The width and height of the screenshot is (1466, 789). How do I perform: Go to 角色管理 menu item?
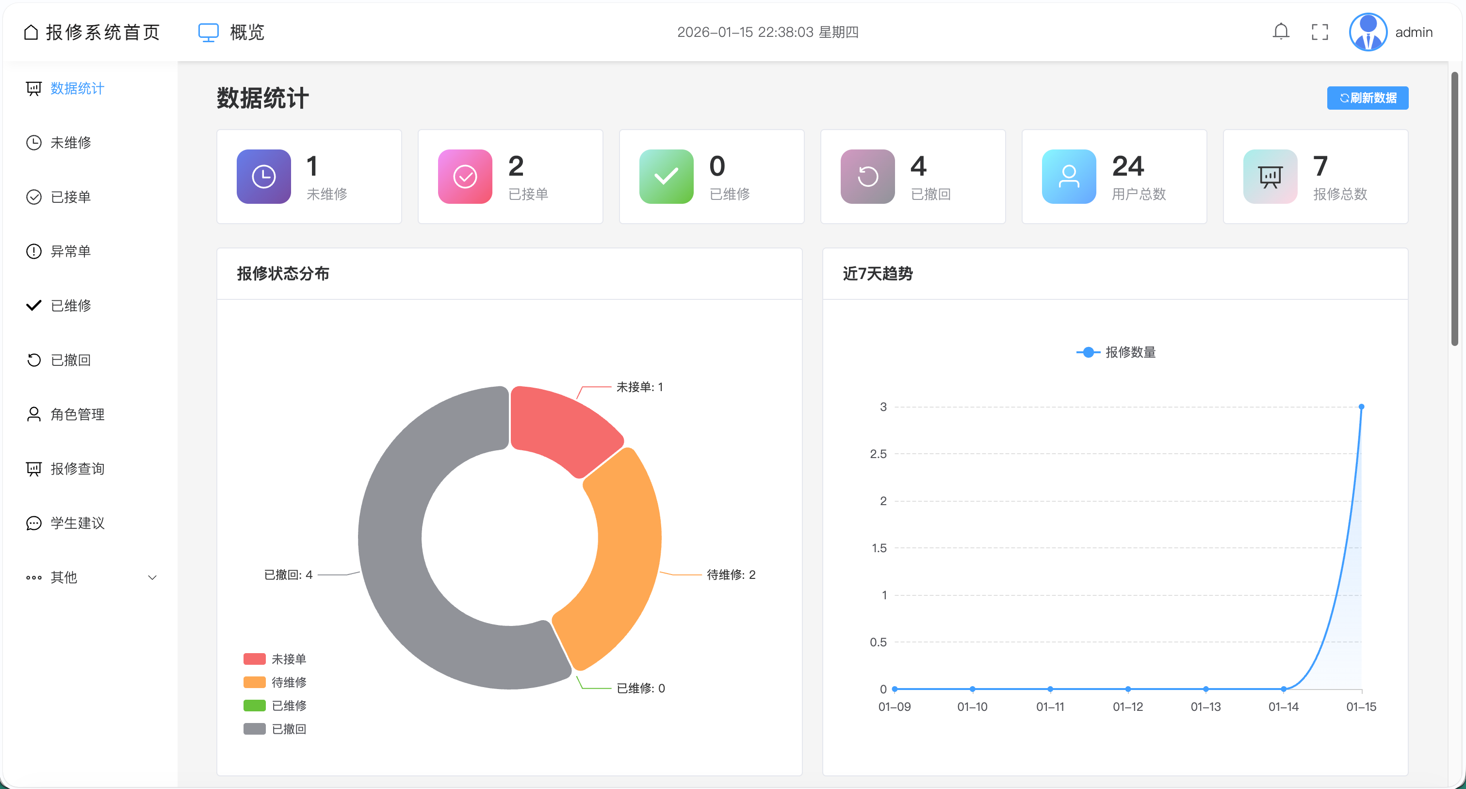coord(78,414)
